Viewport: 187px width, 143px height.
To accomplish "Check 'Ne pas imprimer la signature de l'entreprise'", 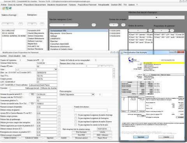I will point(76,118).
